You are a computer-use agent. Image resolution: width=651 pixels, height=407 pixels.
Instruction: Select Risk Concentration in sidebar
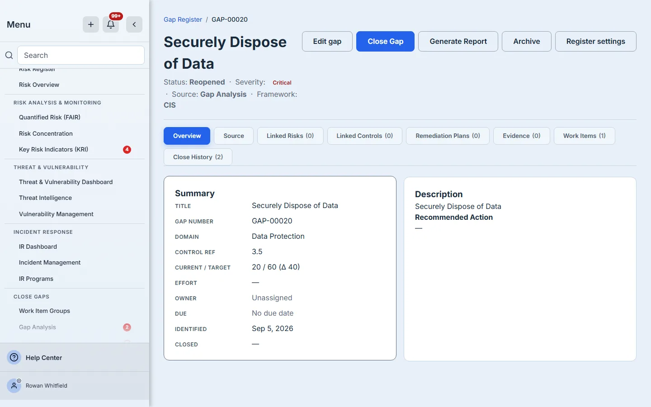[46, 133]
